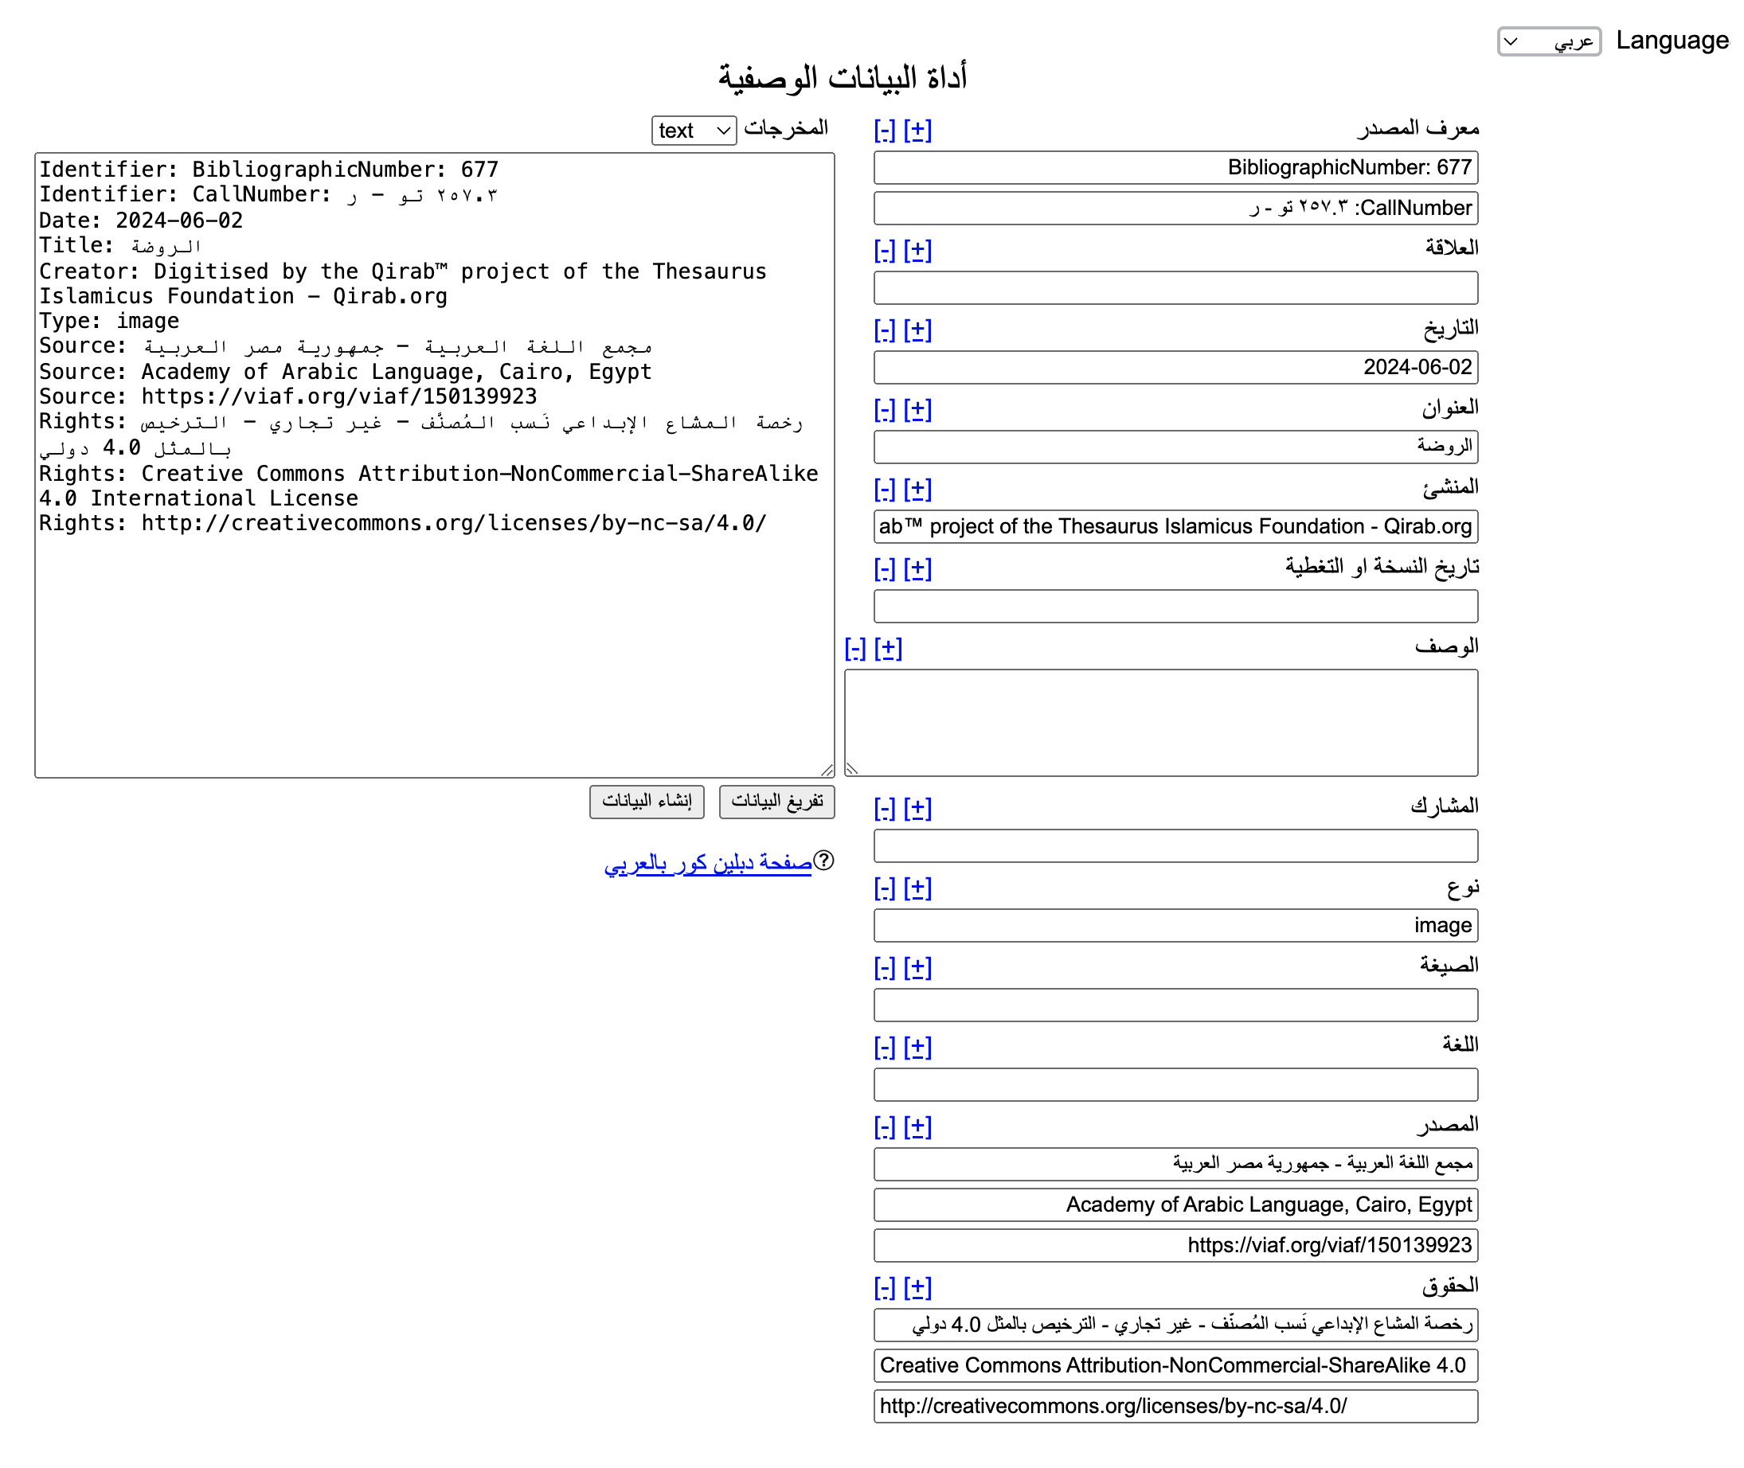The width and height of the screenshot is (1744, 1468).
Task: Remove a field with [-] for معرف المصدر
Action: pyautogui.click(x=884, y=131)
